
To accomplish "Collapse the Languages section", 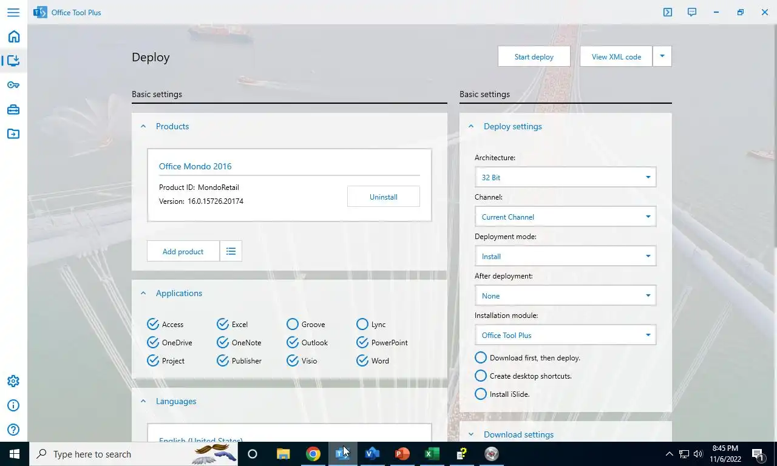I will click(143, 401).
